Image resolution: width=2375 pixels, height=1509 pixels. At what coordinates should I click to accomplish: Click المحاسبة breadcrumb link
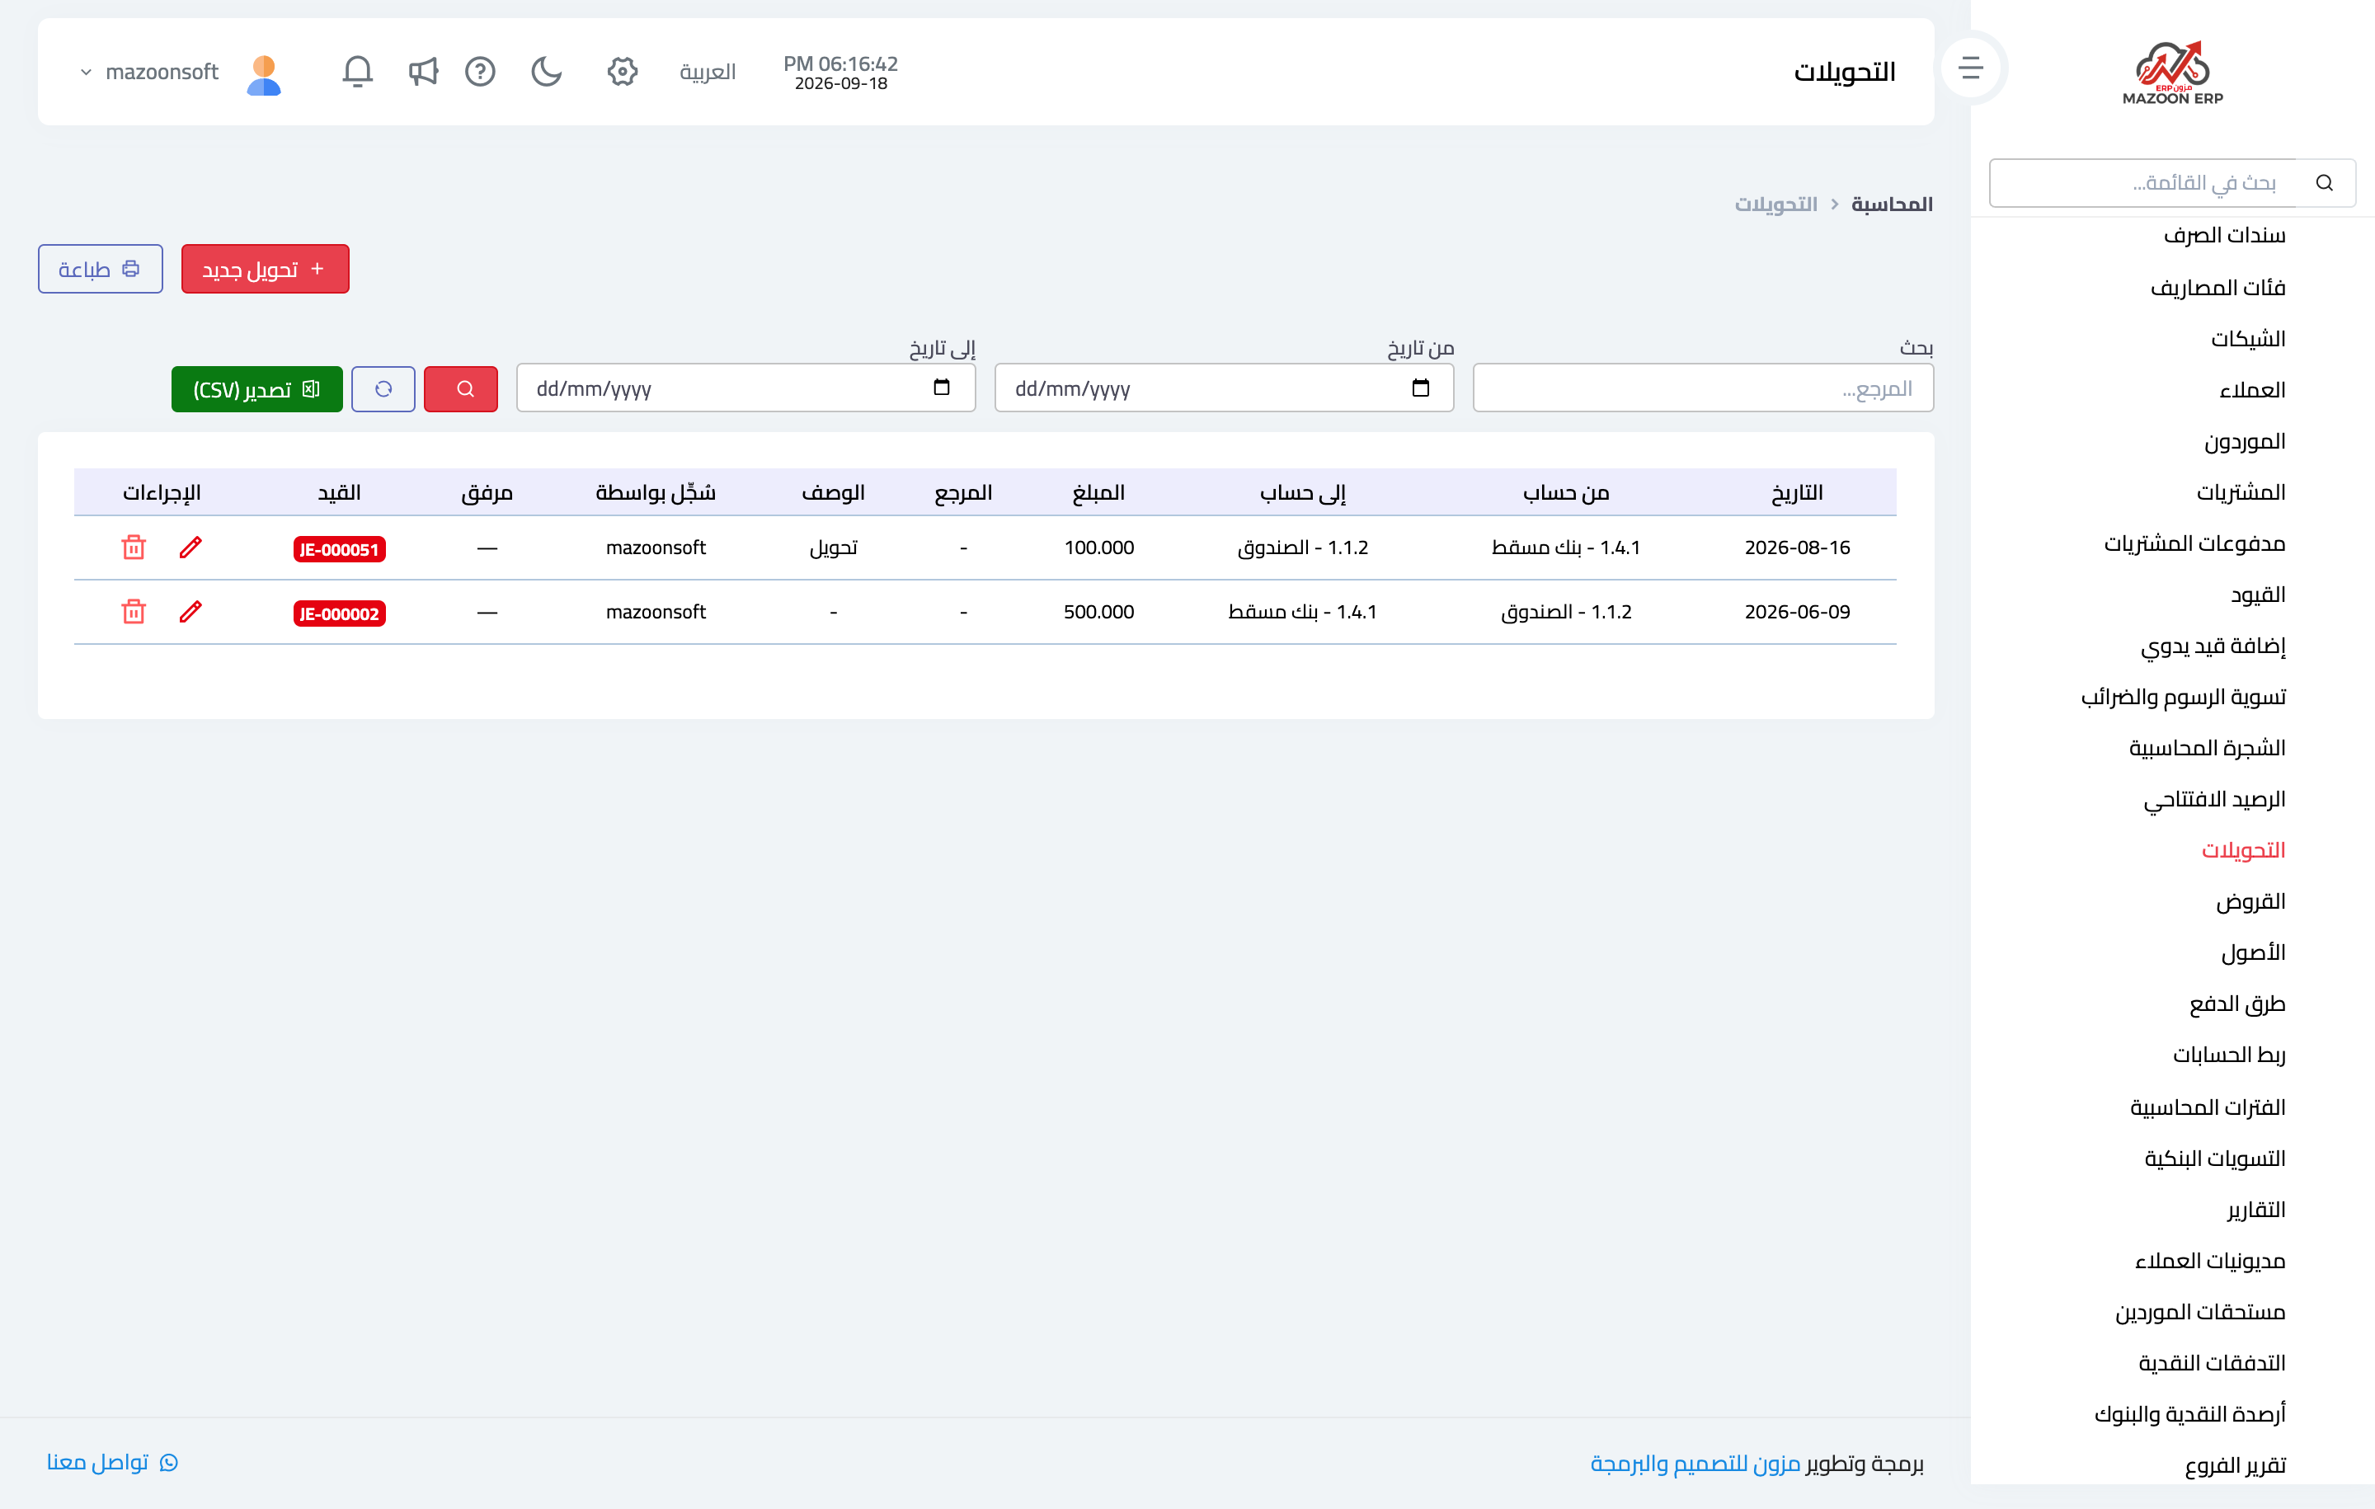tap(1891, 204)
